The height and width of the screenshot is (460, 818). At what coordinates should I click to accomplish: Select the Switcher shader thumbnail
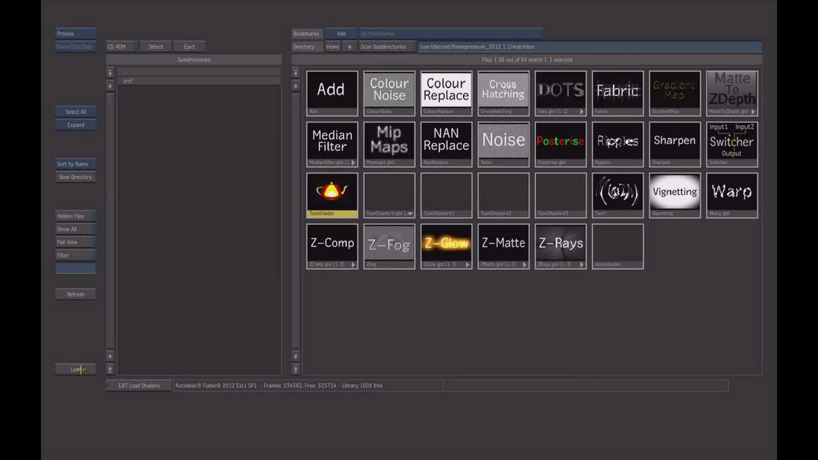click(x=732, y=144)
